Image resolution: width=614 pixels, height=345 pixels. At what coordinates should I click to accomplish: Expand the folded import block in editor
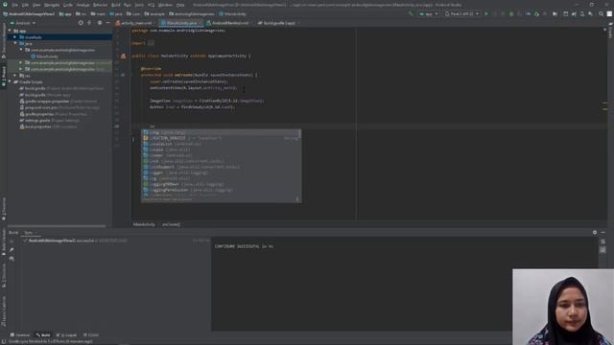tap(152, 43)
